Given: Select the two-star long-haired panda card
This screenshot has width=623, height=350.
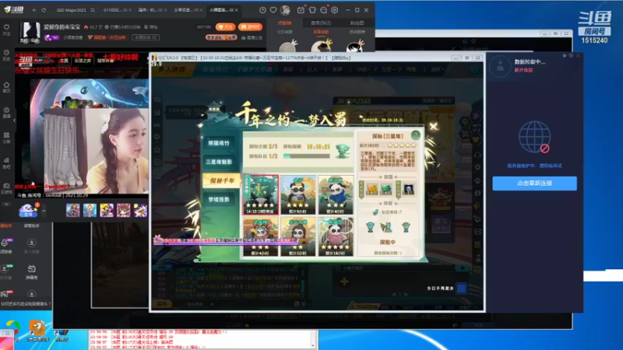Looking at the screenshot, I should tap(297, 236).
